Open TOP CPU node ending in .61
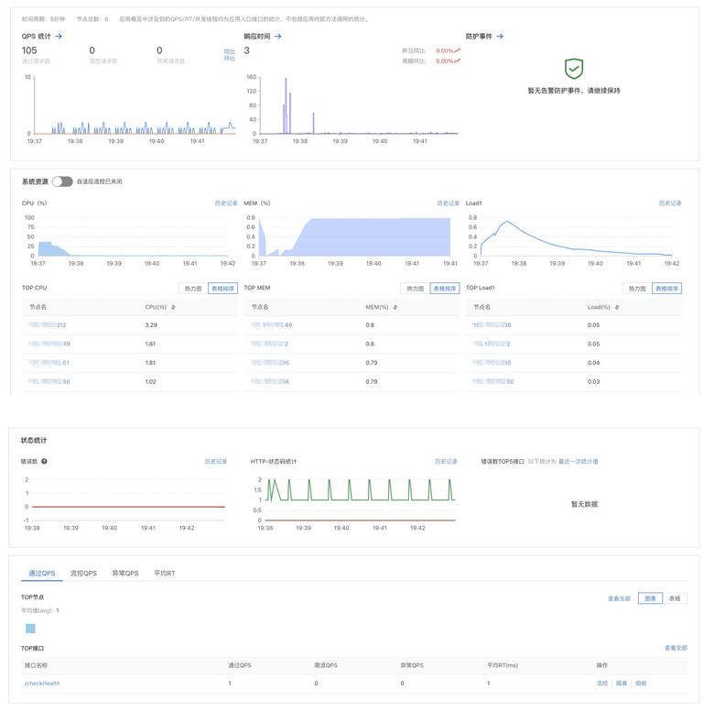Viewport: 714px width, 712px height. tap(49, 363)
